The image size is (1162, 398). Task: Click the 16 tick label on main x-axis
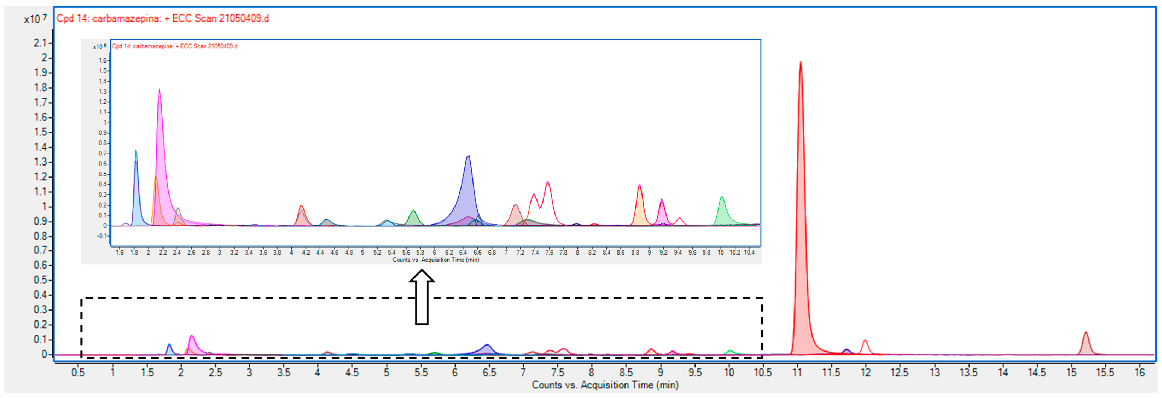1140,372
